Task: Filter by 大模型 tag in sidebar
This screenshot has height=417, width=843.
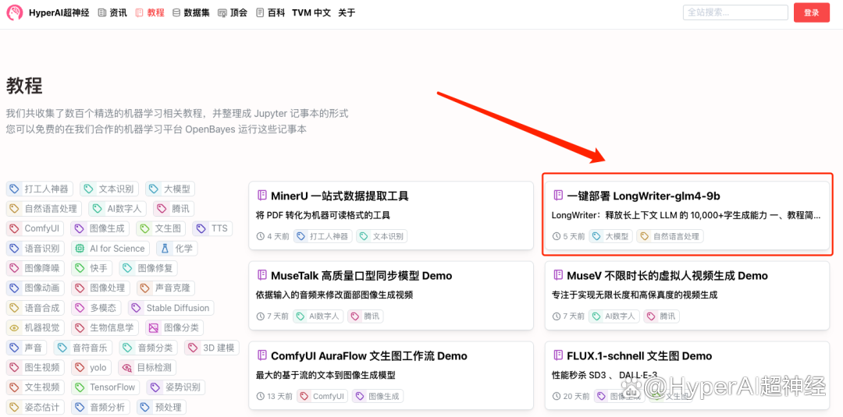Action: click(170, 189)
